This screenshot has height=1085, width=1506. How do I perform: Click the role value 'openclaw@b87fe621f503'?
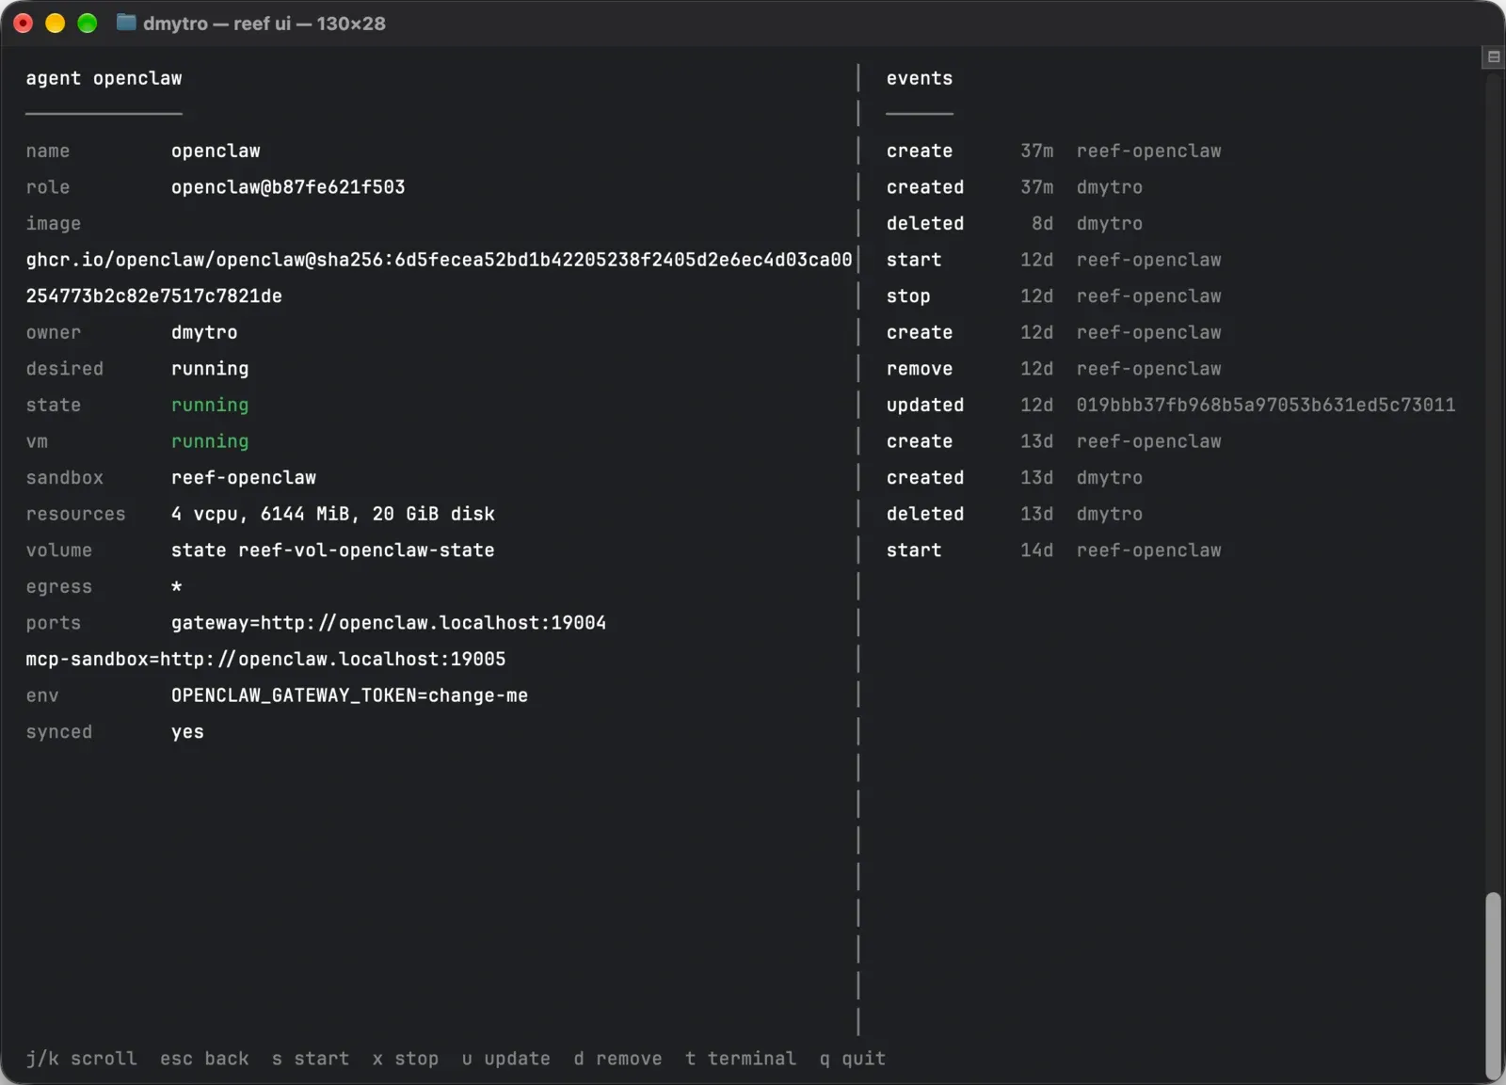(288, 187)
